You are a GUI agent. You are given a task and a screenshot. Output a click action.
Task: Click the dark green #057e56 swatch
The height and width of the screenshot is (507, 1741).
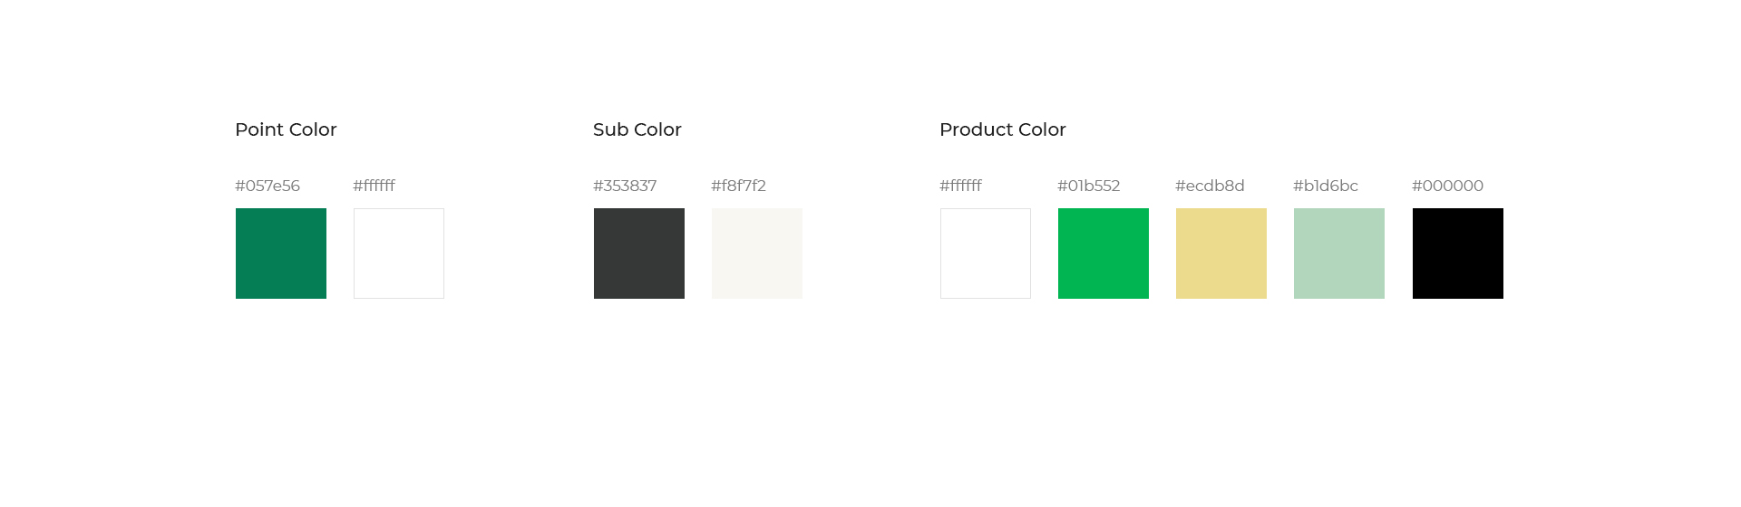coord(281,253)
